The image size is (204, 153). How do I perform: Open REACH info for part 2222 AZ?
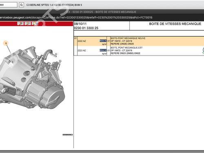[103, 41]
